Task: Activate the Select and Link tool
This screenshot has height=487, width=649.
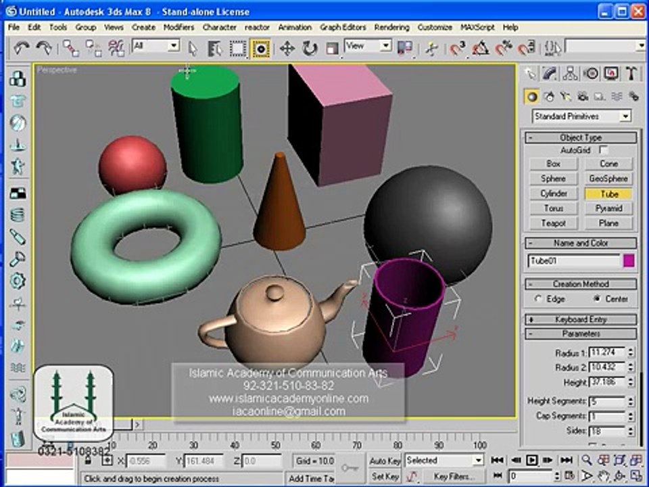Action: 71,49
